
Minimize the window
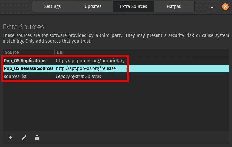(212, 7)
